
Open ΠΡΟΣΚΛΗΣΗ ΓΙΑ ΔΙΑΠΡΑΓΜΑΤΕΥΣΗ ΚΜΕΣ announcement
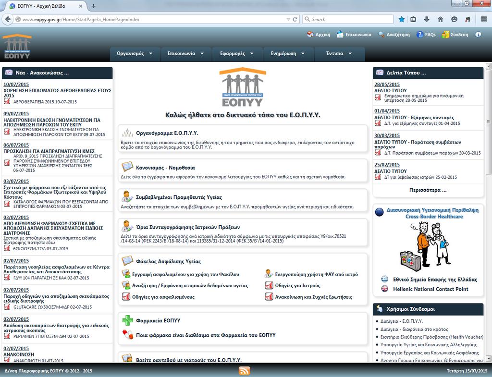49,151
